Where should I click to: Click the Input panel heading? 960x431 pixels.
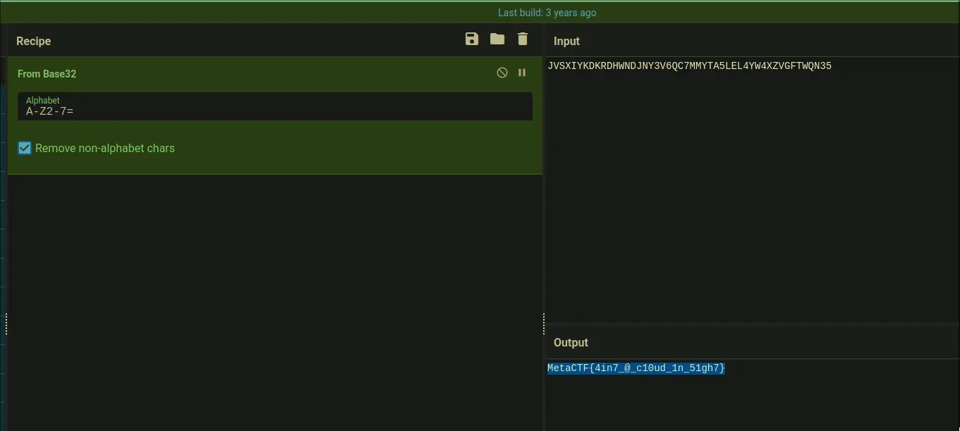[566, 42]
